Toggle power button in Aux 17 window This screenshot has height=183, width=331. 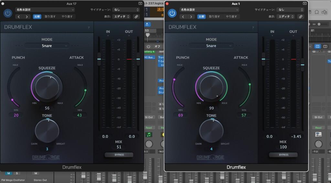[8, 13]
